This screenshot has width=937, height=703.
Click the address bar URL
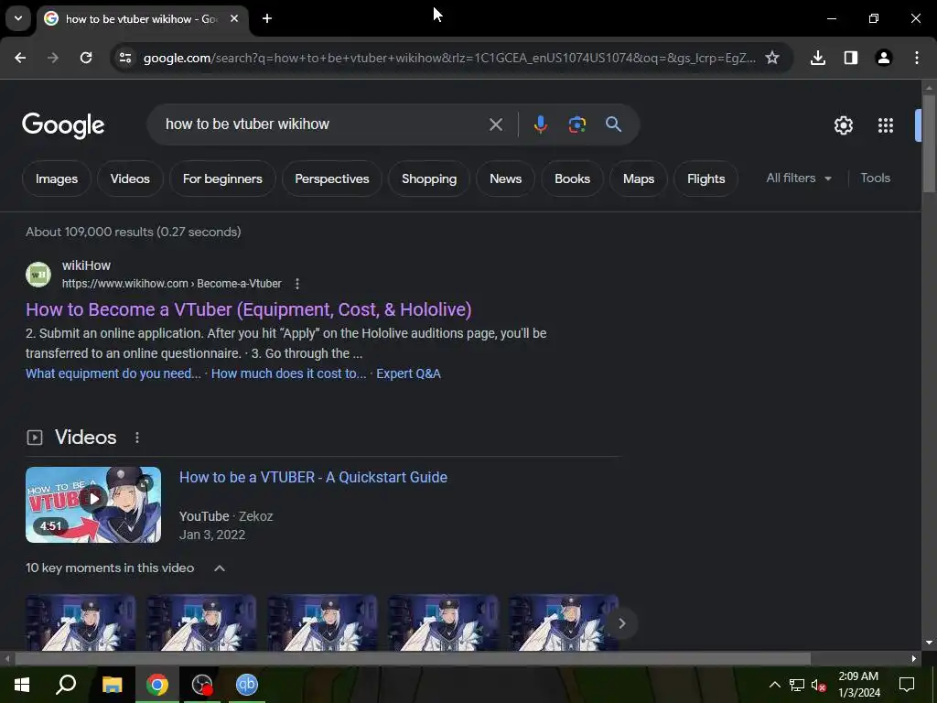449,58
